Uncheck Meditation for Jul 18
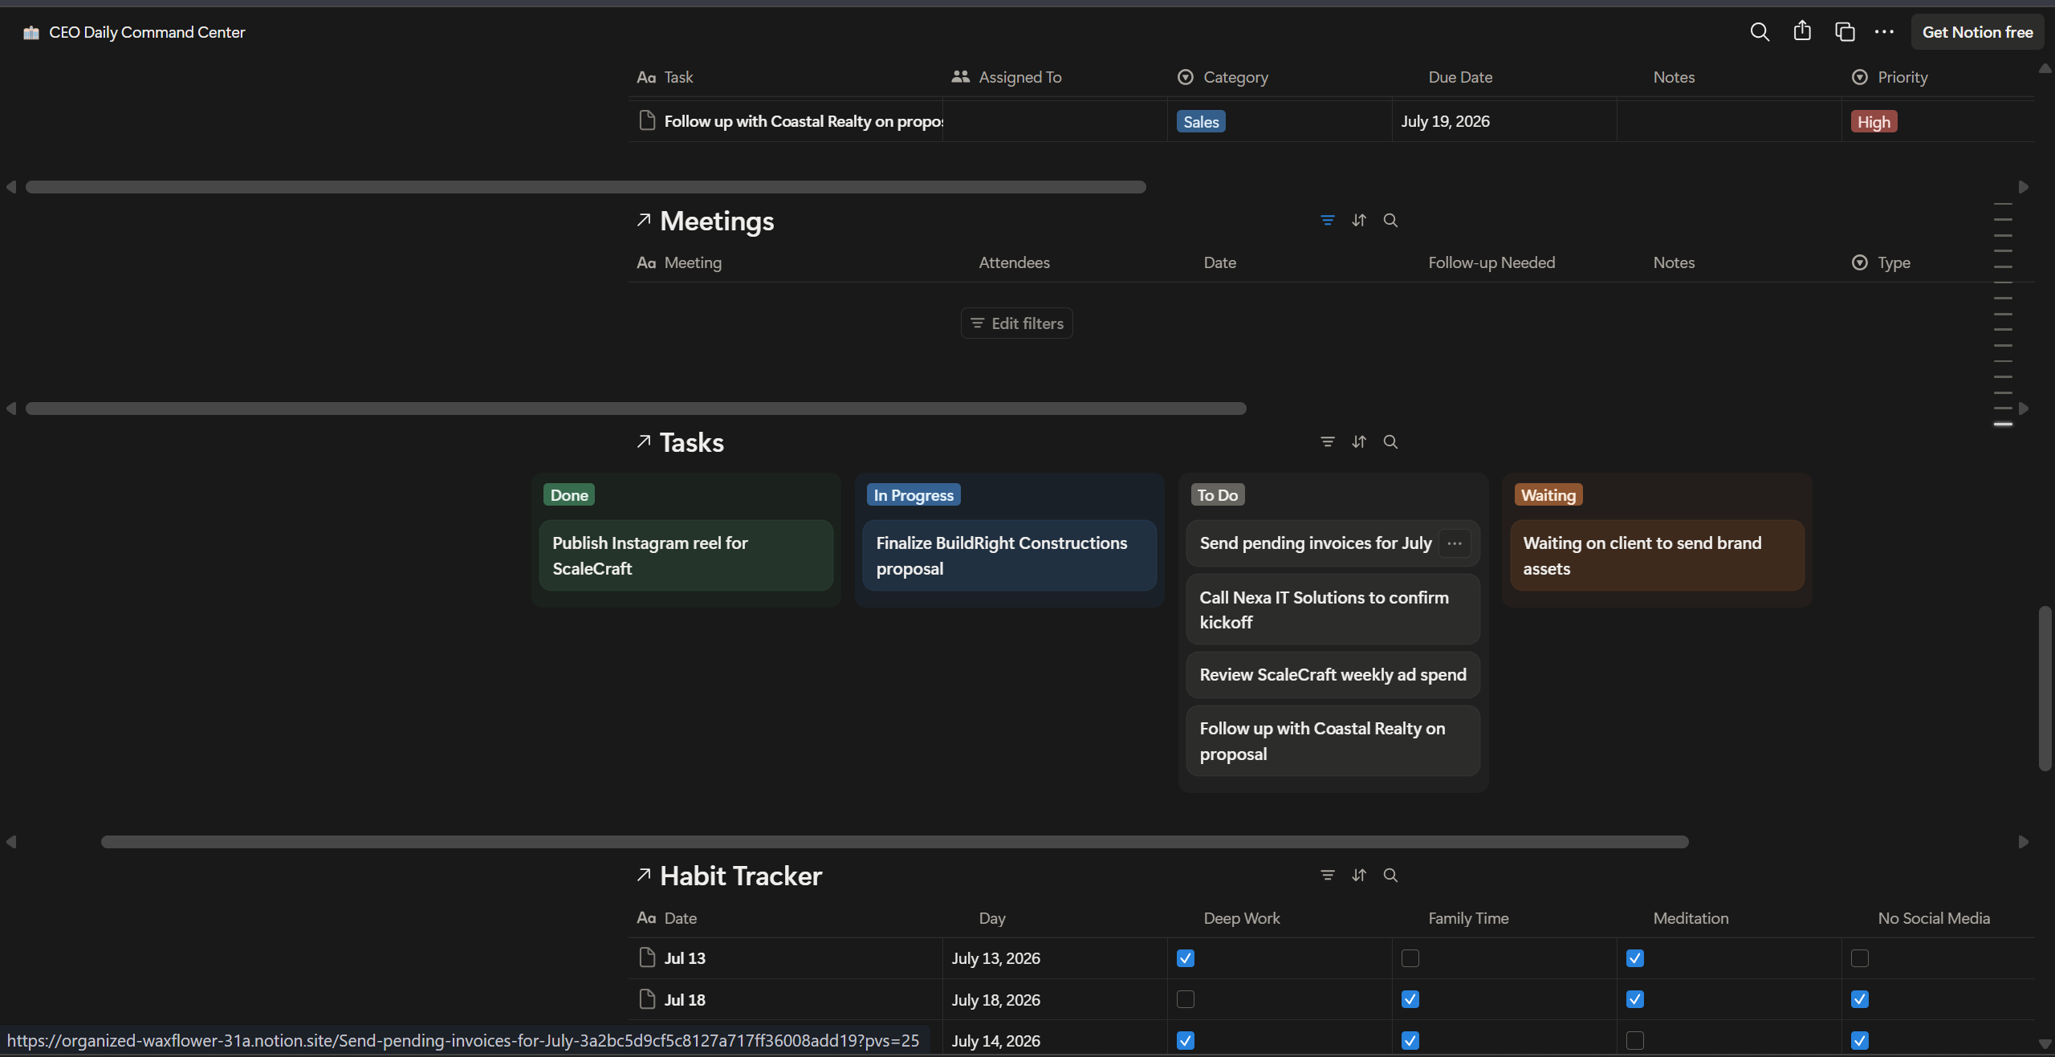The height and width of the screenshot is (1057, 2055). [1634, 999]
